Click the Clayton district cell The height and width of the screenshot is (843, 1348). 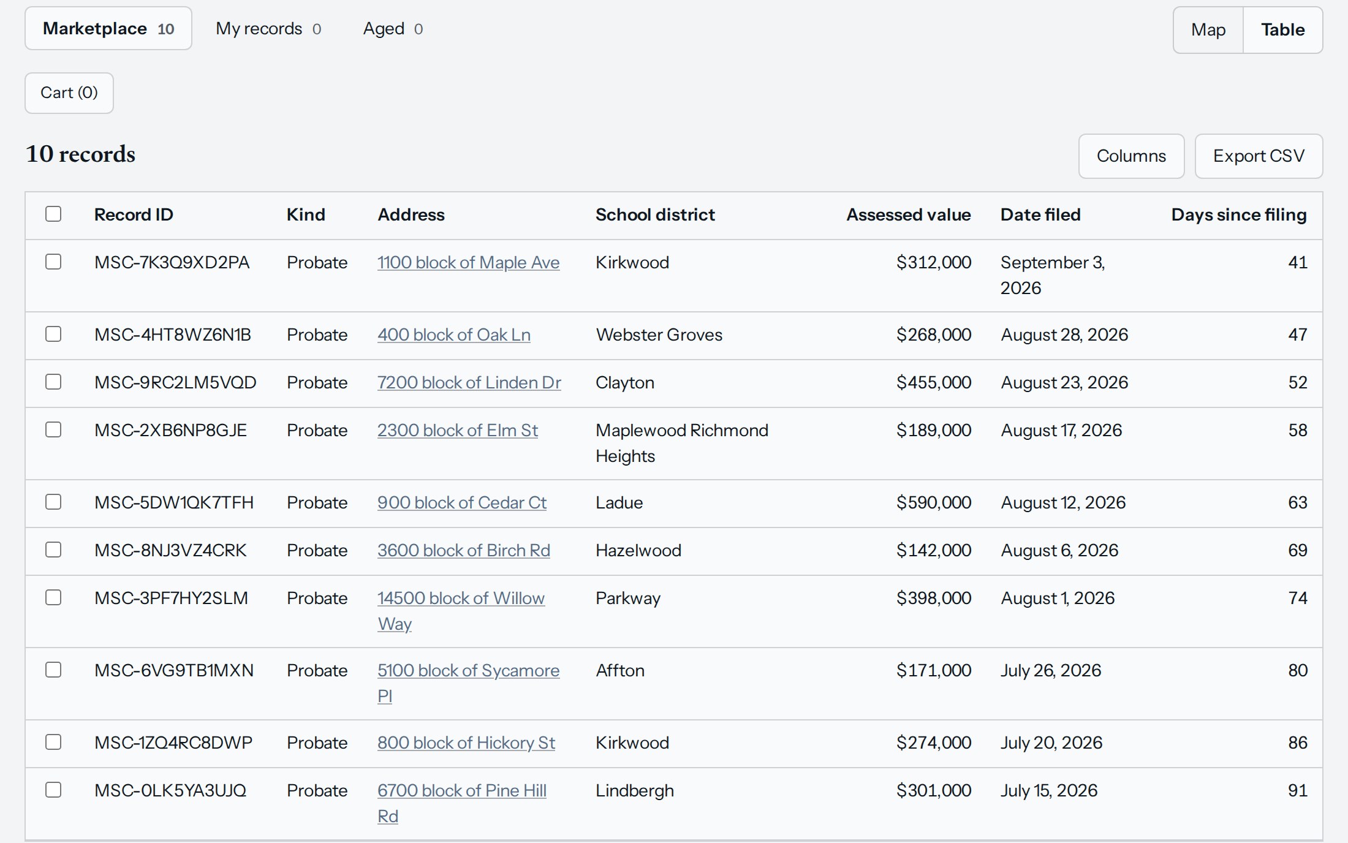[x=625, y=383]
